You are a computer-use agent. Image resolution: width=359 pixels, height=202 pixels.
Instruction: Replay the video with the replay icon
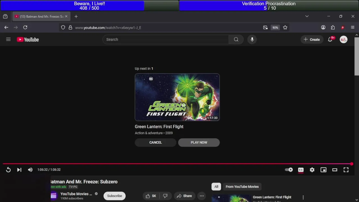click(8, 170)
